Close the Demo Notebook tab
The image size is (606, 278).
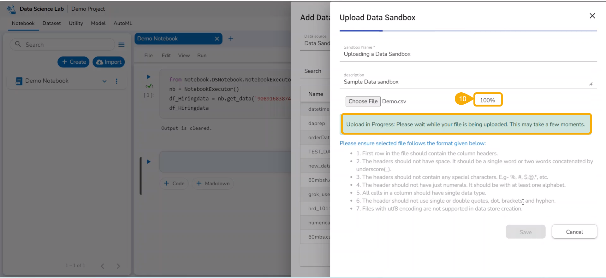(217, 39)
